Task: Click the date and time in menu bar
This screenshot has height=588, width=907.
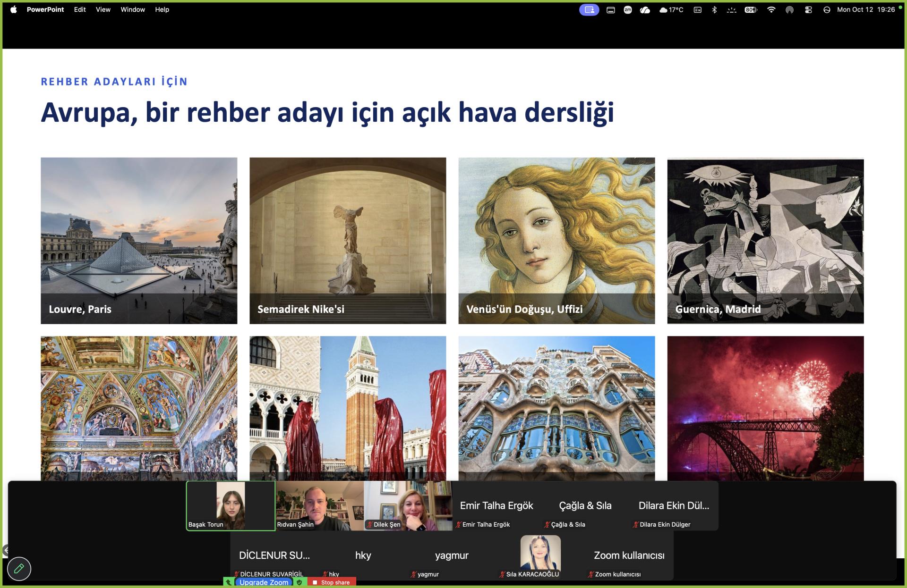Action: (866, 9)
